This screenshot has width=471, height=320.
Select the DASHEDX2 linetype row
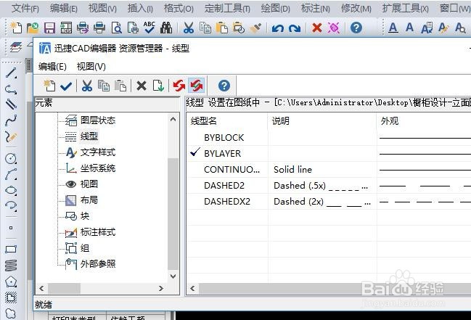[x=329, y=201]
